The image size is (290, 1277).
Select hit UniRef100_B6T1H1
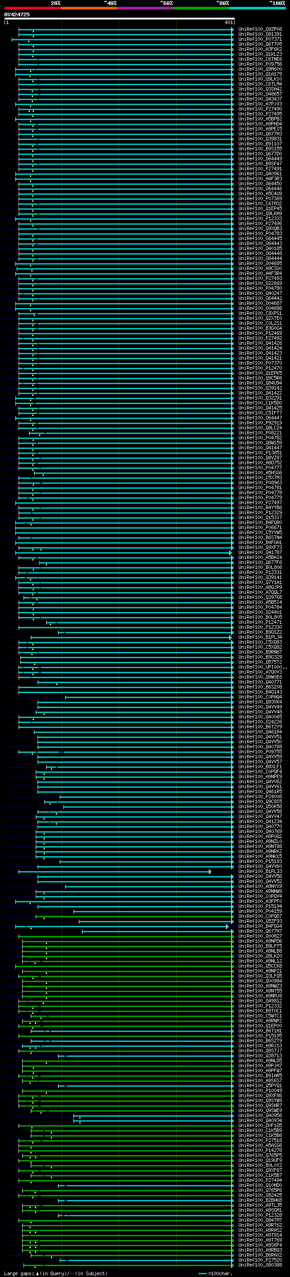pyautogui.click(x=260, y=1031)
